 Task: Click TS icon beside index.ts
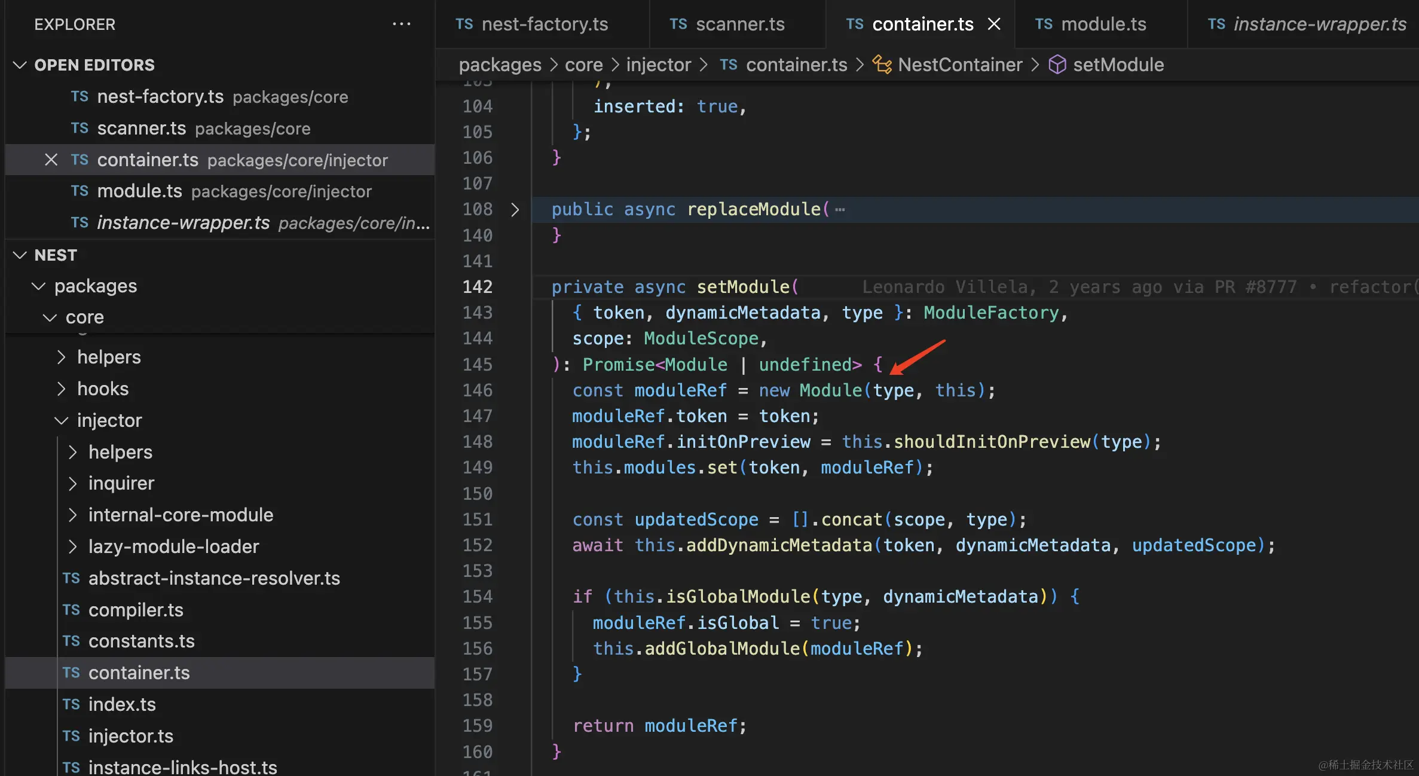pos(71,704)
